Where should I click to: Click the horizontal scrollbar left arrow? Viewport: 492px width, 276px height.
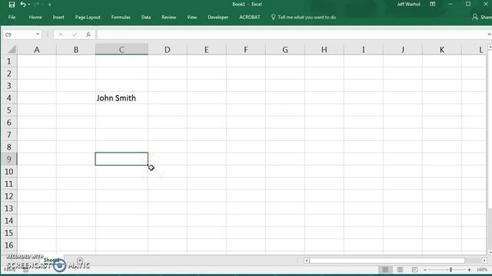click(x=306, y=261)
